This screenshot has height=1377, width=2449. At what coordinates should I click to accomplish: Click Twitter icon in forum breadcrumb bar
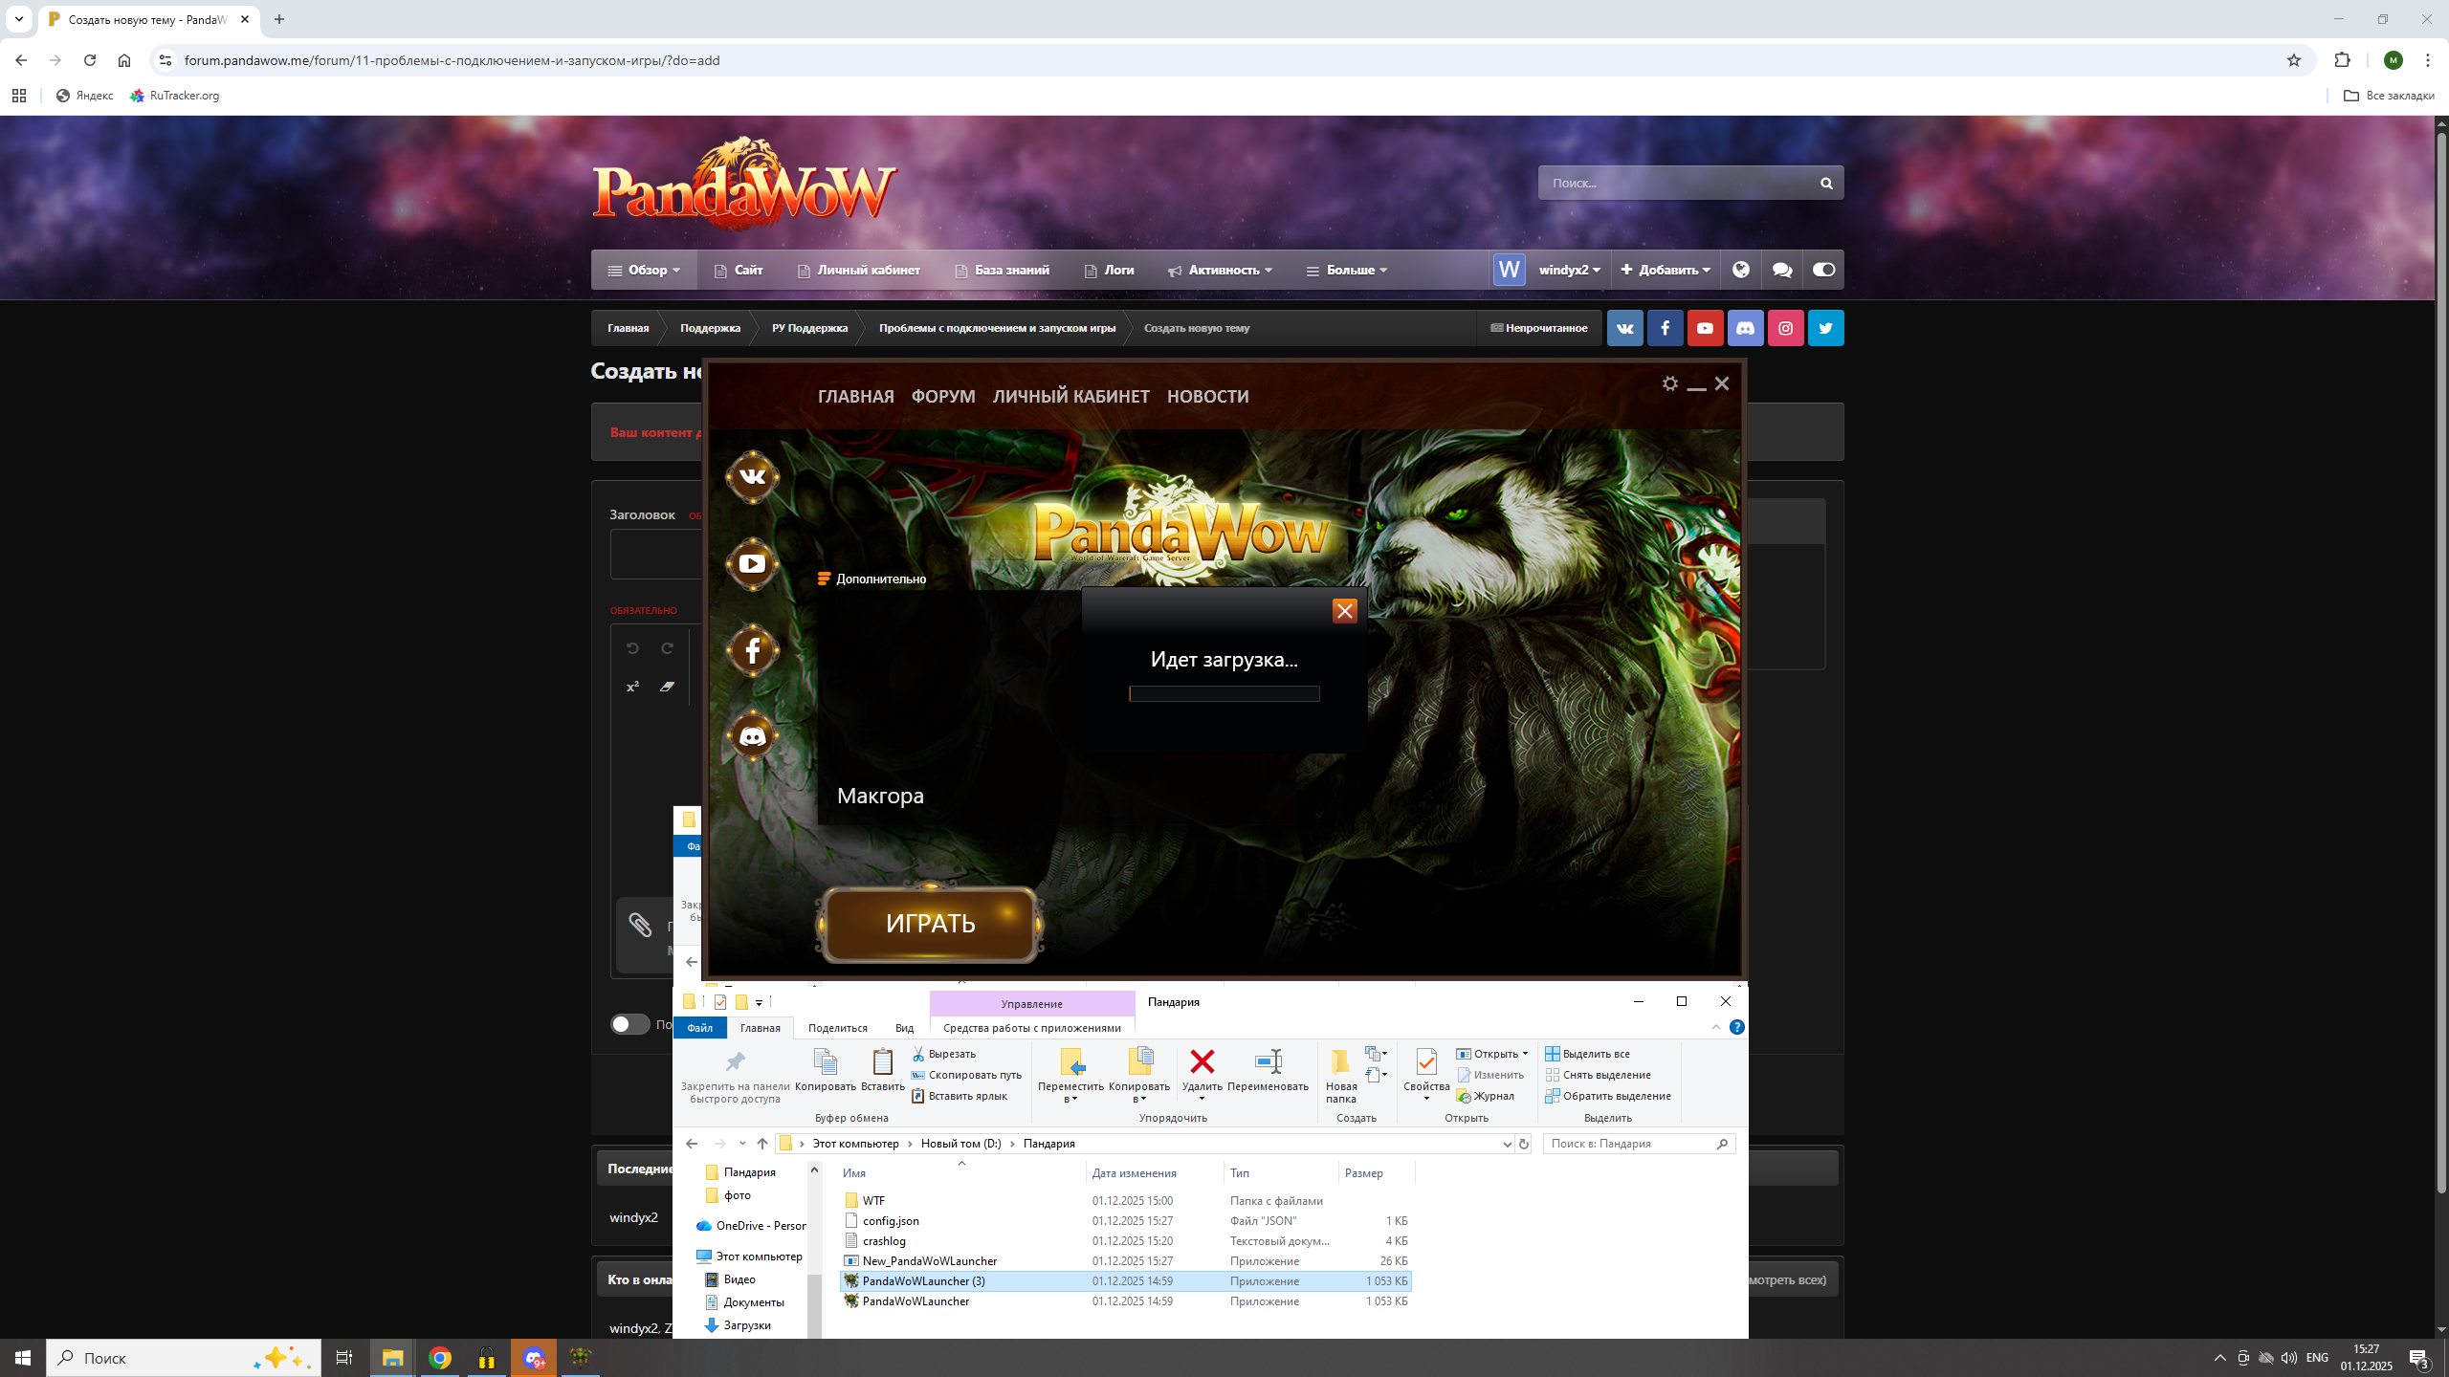(x=1825, y=328)
